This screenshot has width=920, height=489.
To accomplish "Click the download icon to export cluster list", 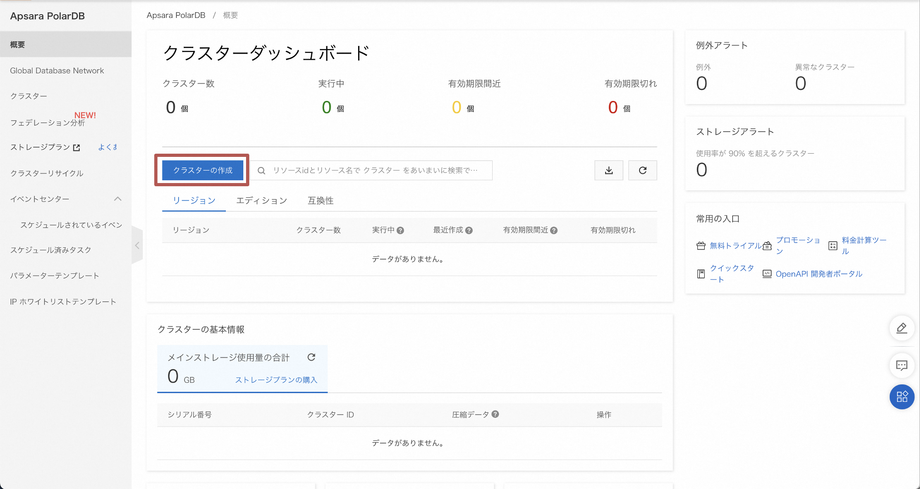I will point(609,170).
